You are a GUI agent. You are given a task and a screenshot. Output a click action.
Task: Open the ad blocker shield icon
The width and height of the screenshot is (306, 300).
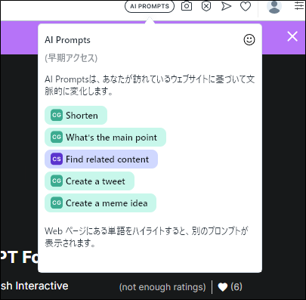[206, 6]
